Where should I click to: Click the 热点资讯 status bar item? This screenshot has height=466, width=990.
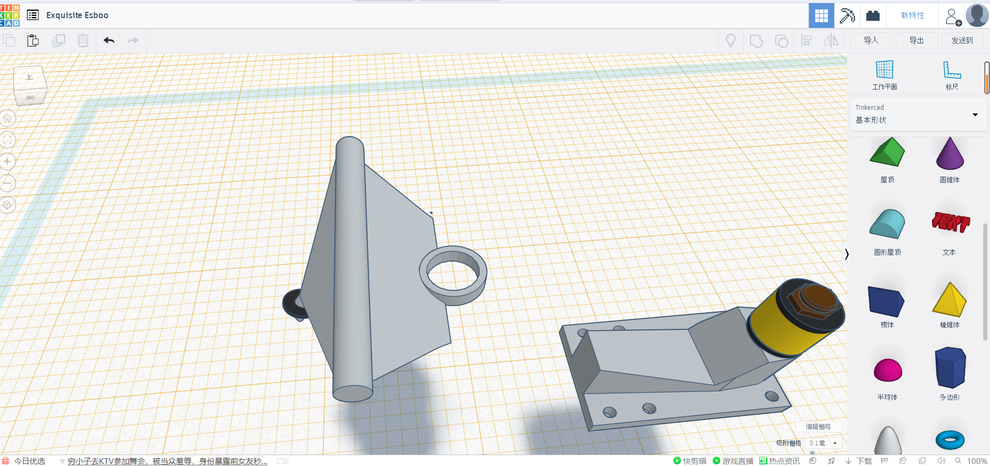coord(779,461)
